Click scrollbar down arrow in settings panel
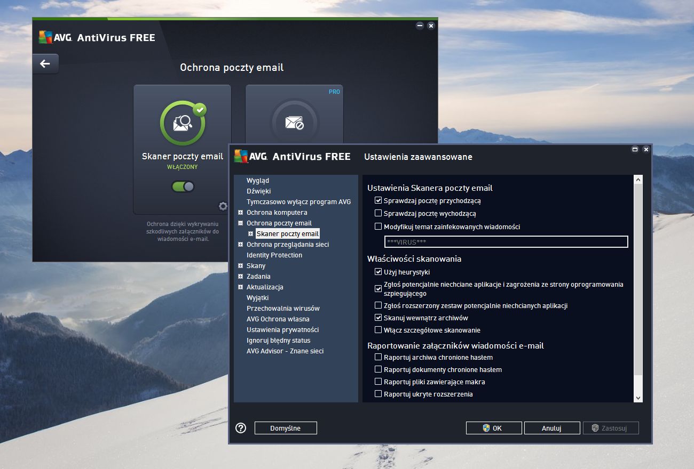 point(638,398)
